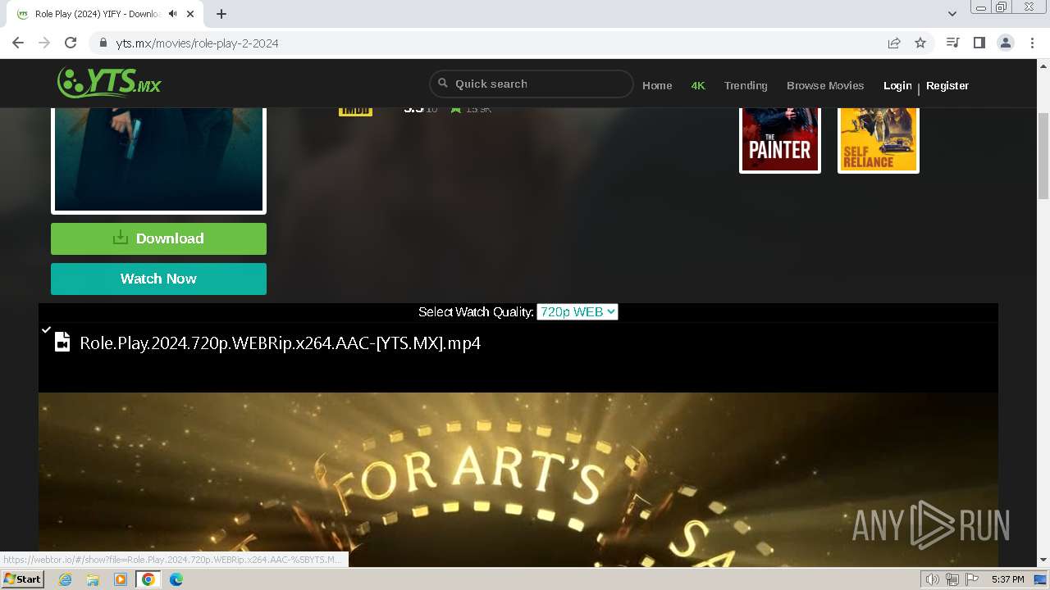Click the Action Center flag icon
This screenshot has height=590, width=1050.
click(972, 579)
